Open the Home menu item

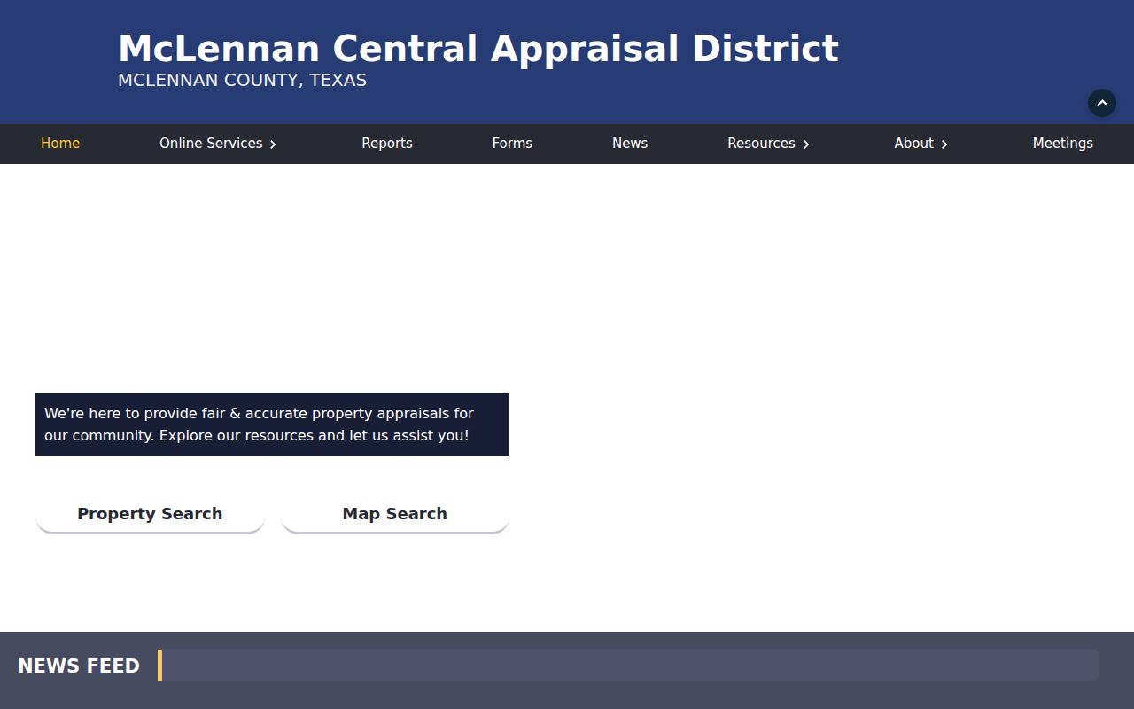60,144
